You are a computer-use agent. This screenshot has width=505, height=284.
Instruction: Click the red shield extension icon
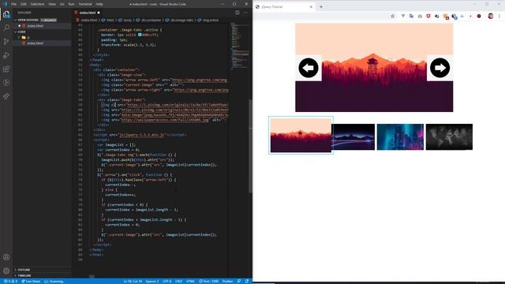pos(428,16)
